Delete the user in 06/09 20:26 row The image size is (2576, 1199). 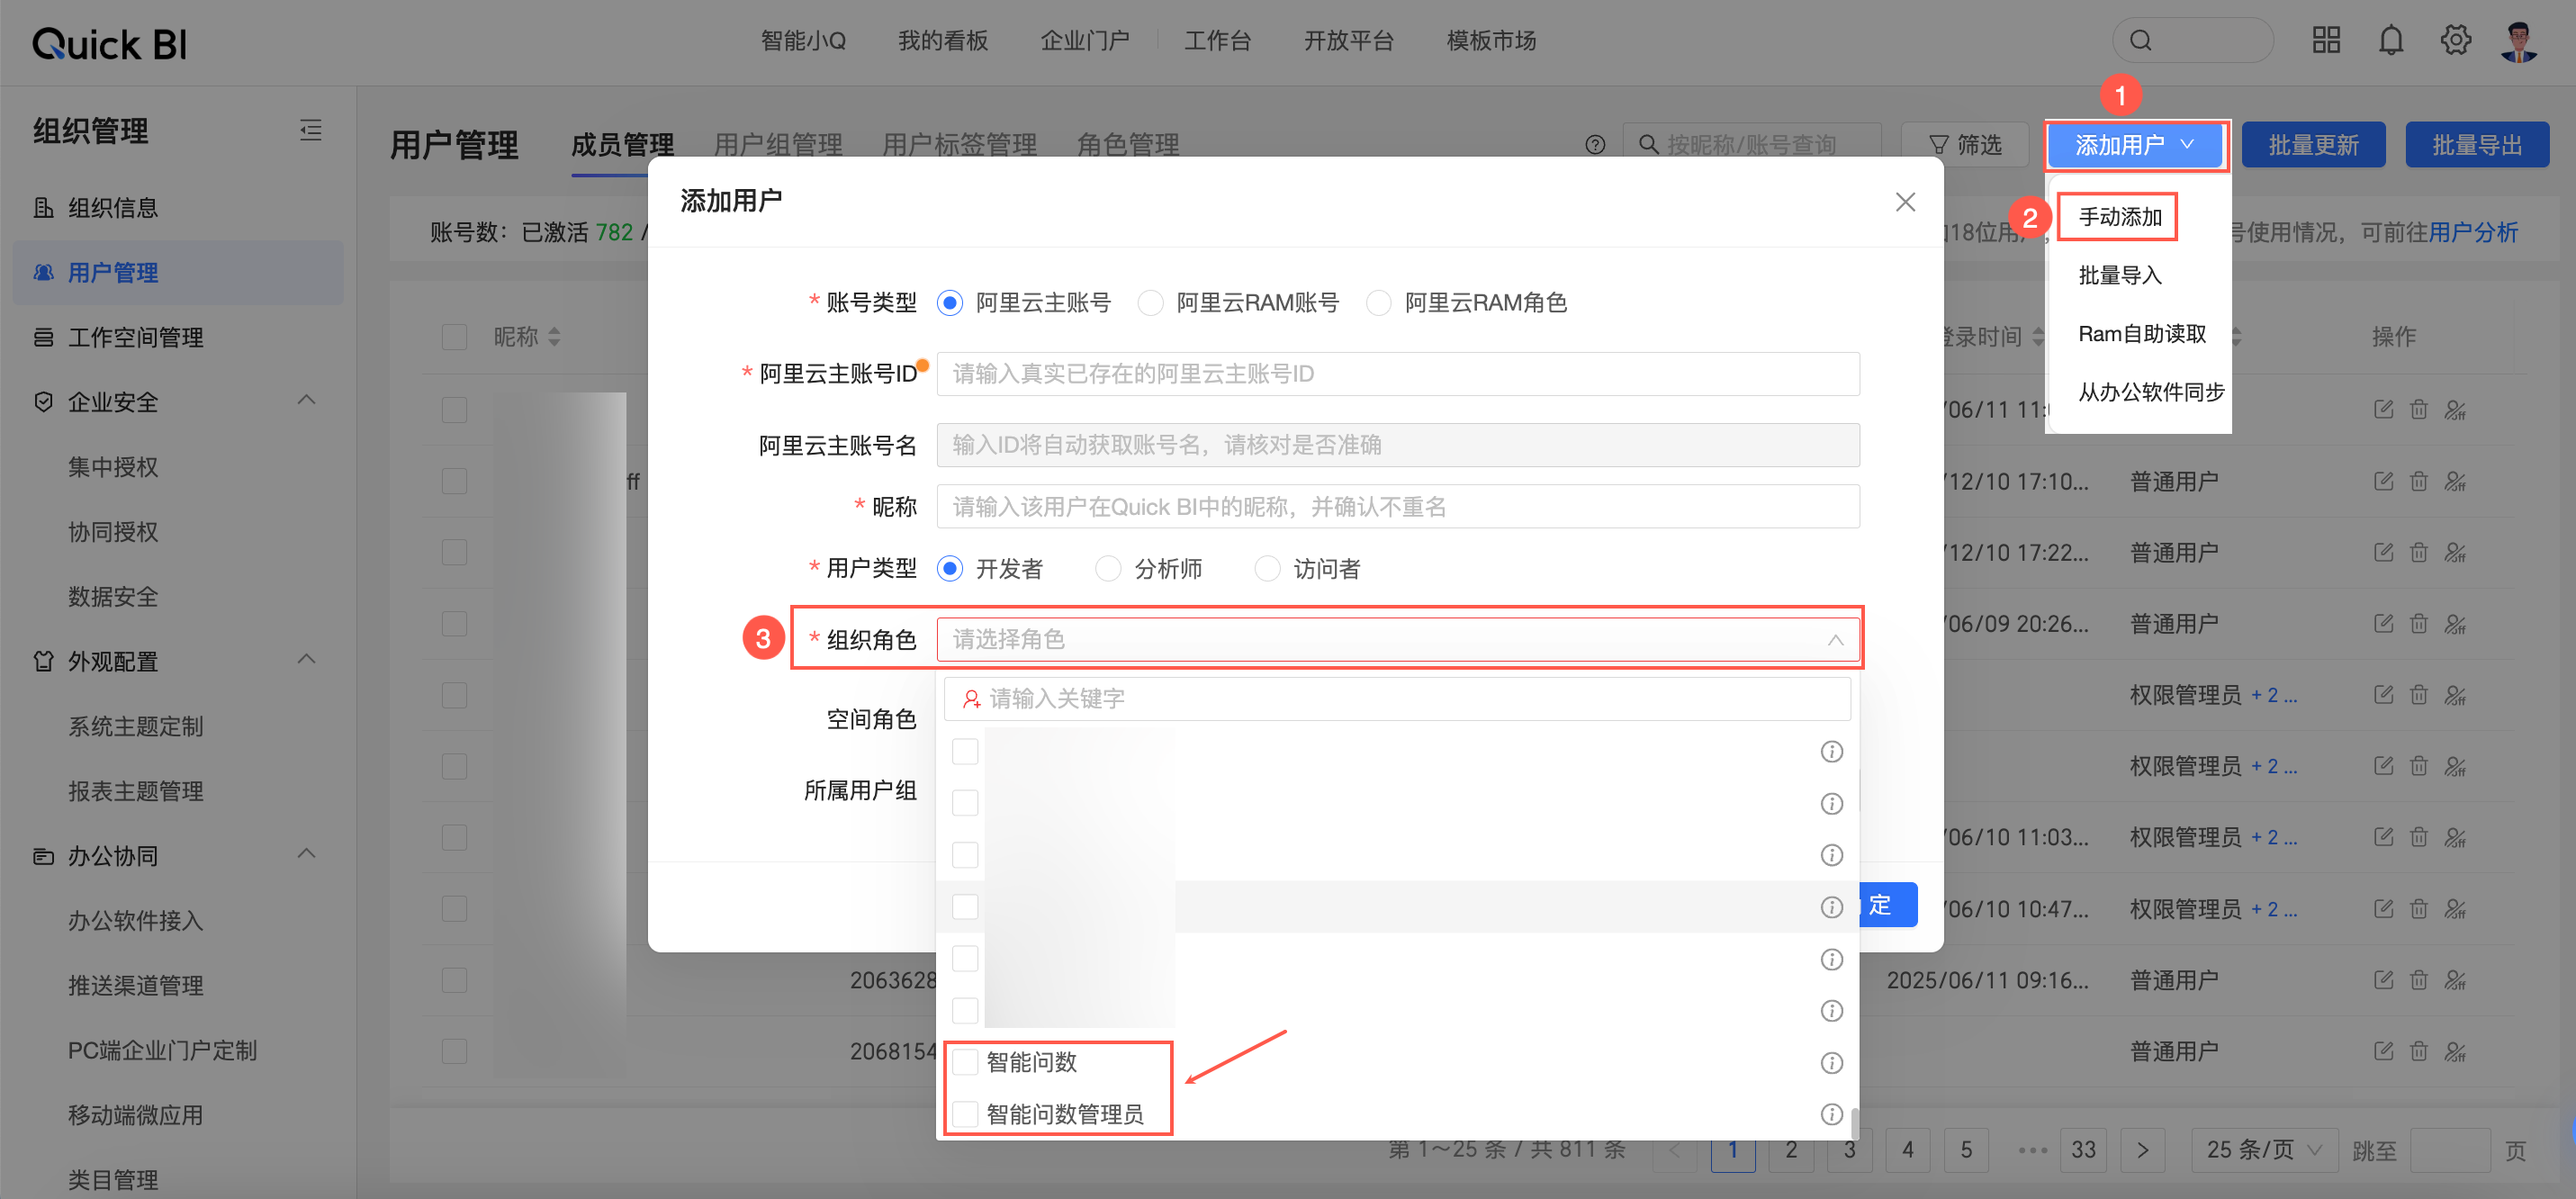point(2418,624)
